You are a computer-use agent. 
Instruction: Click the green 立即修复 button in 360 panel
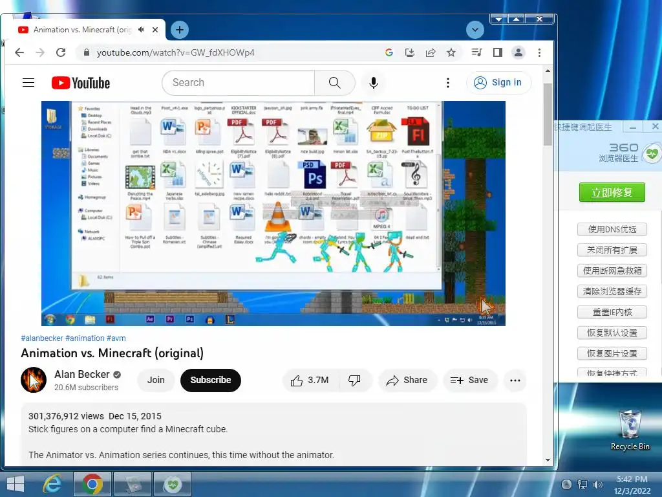point(612,192)
